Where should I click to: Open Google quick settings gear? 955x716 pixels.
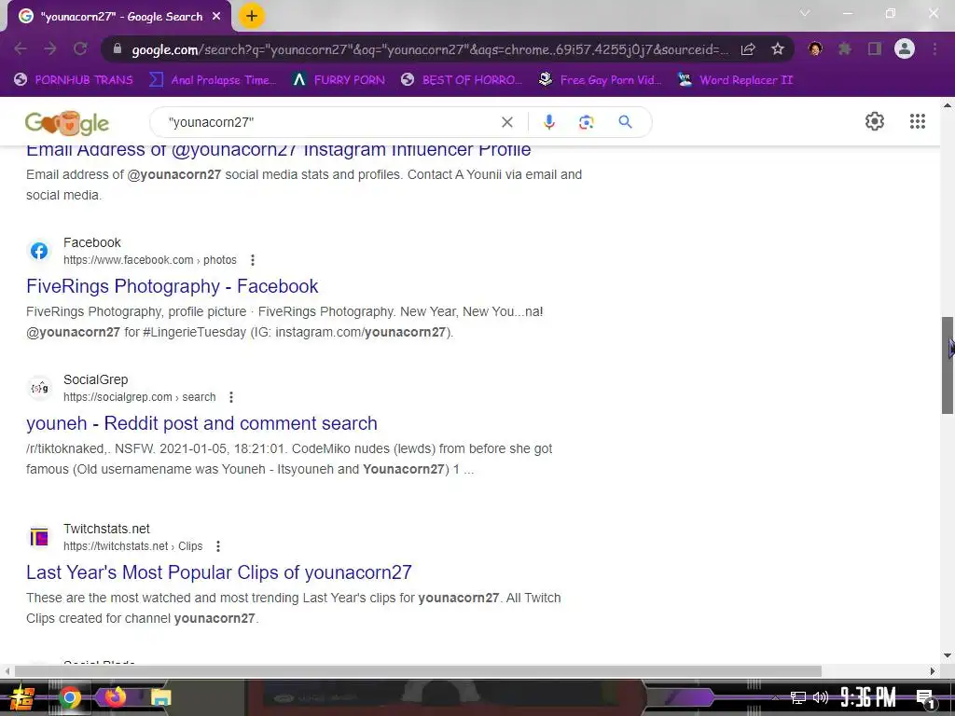point(875,121)
